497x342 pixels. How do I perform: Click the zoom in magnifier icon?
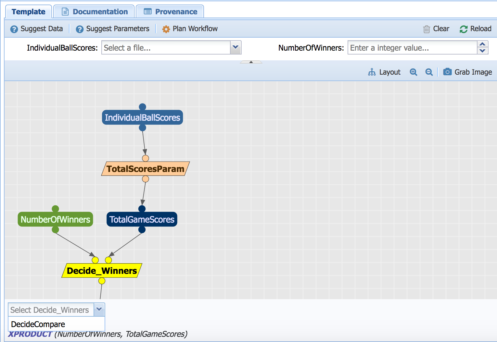click(413, 72)
